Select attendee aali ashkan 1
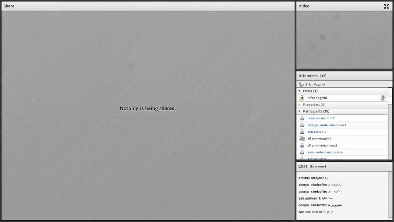 pos(342,132)
